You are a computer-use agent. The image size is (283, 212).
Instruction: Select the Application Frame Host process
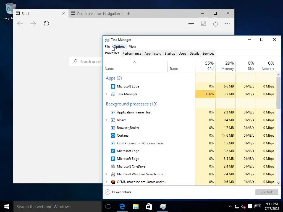190,112
